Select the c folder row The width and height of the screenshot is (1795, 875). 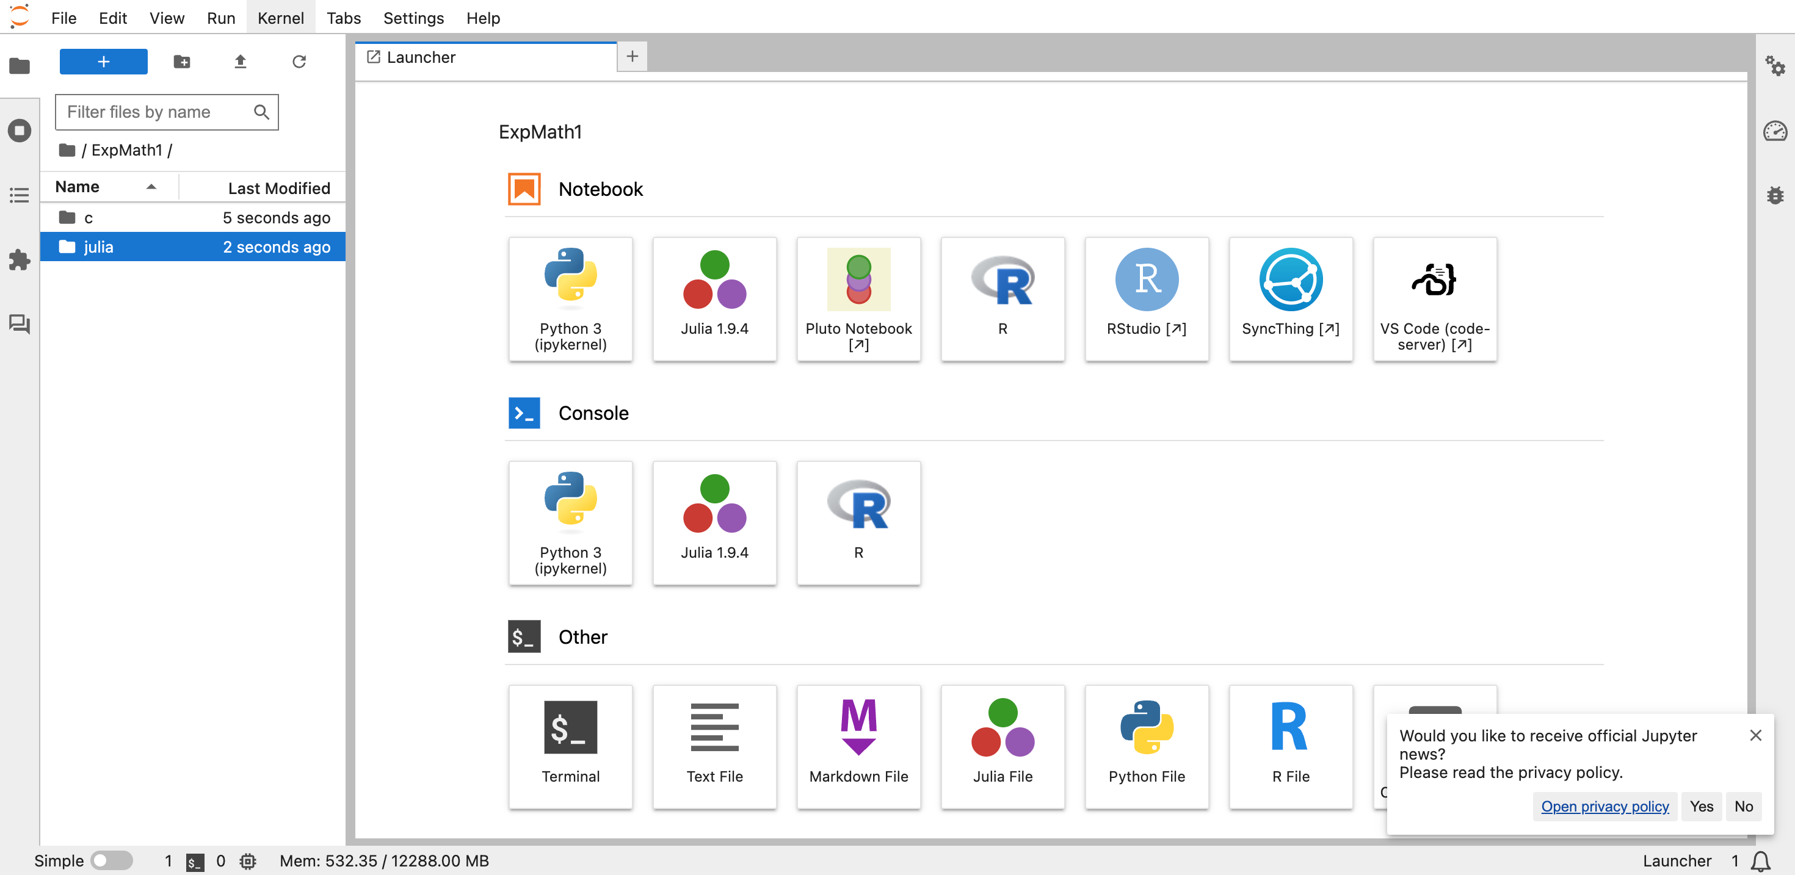pos(192,218)
